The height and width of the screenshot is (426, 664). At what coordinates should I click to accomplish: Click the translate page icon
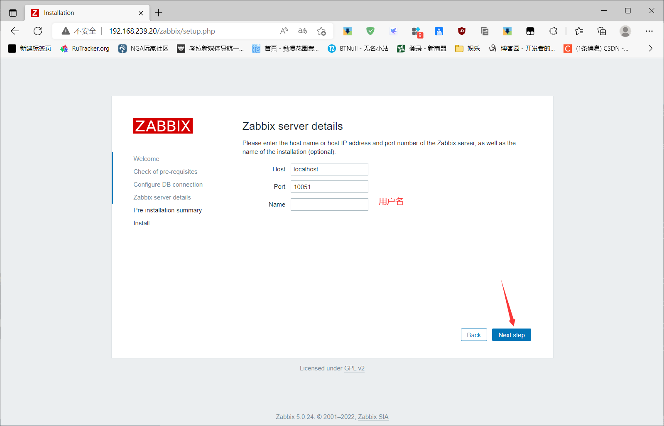(303, 31)
